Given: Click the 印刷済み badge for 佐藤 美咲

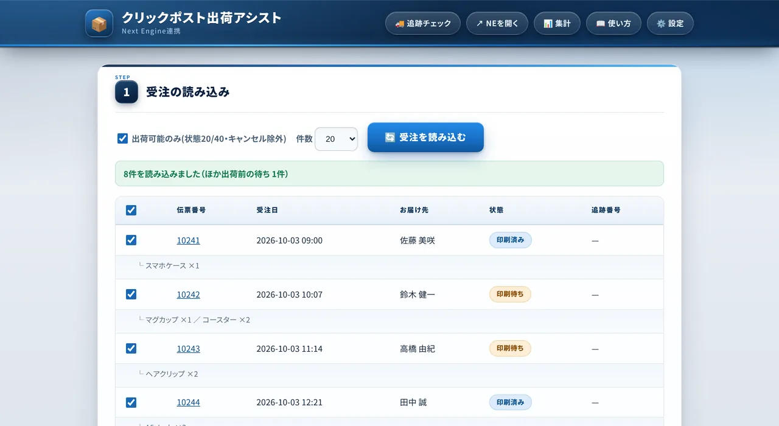Looking at the screenshot, I should [x=510, y=240].
